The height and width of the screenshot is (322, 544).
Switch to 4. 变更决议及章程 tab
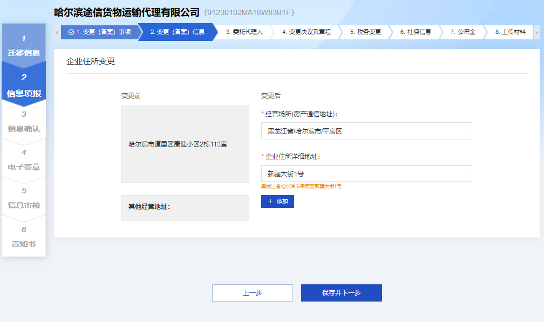tap(306, 32)
